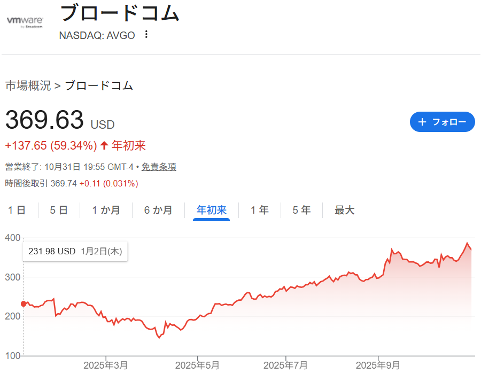This screenshot has height=374, width=481.
Task: Show the 最大 chart range
Action: pos(345,210)
